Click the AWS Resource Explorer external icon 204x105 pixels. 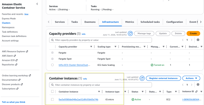(x=27, y=51)
